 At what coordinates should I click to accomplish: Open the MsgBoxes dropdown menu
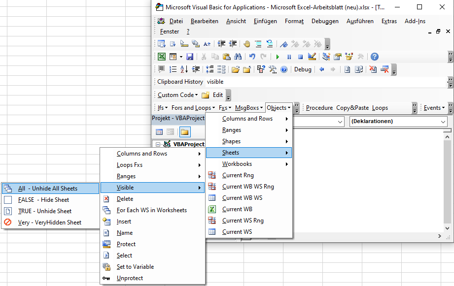click(x=249, y=108)
